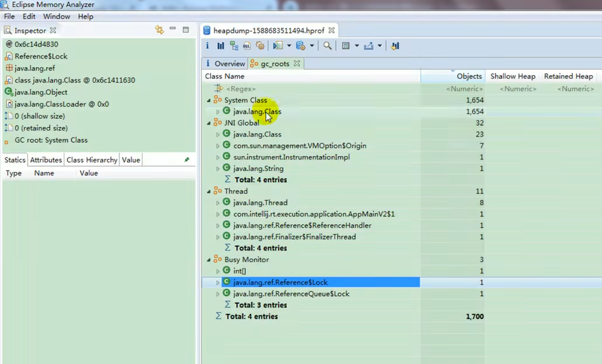Collapse the Thread node
Viewport: 602px width, 364px height.
[x=209, y=192]
